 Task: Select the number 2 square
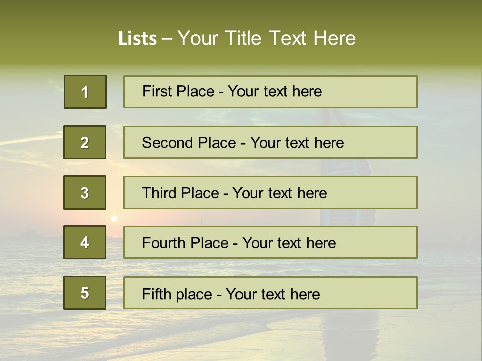85,142
